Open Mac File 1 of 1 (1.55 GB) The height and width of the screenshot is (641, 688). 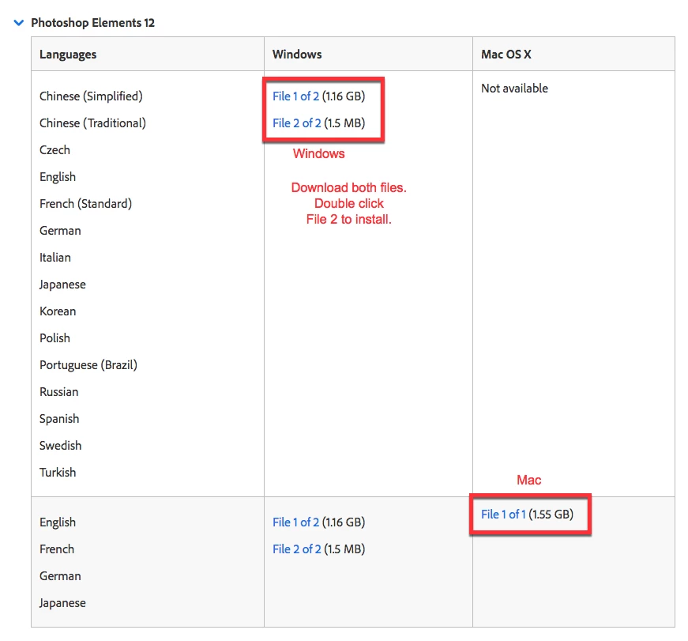click(503, 514)
